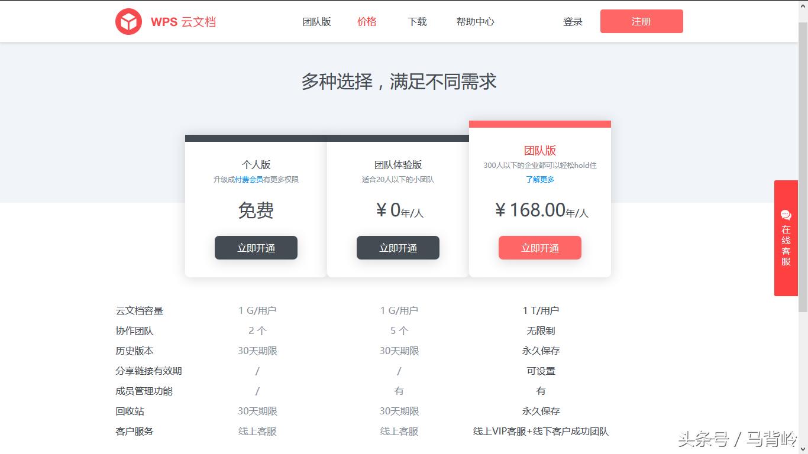Select the 价格 navigation item
808x454 pixels.
tap(366, 21)
